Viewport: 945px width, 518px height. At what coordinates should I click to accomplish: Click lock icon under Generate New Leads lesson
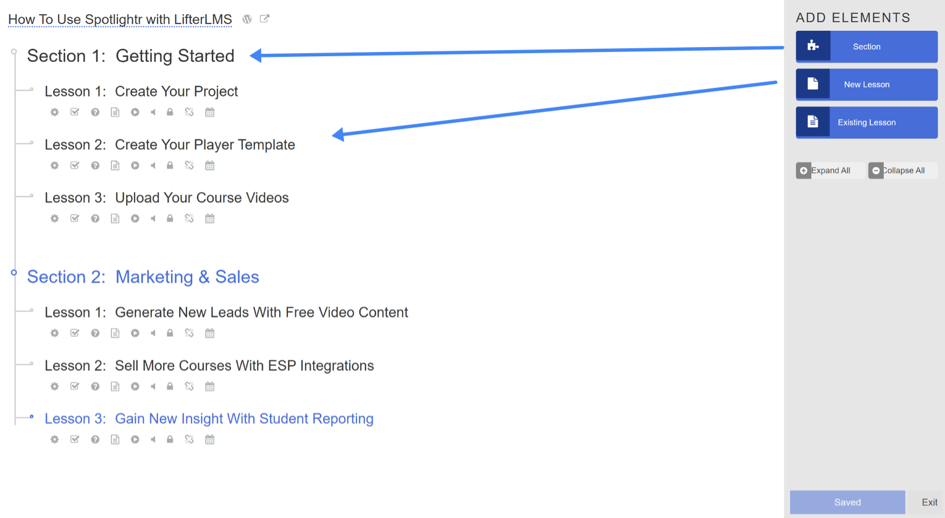[x=170, y=333]
